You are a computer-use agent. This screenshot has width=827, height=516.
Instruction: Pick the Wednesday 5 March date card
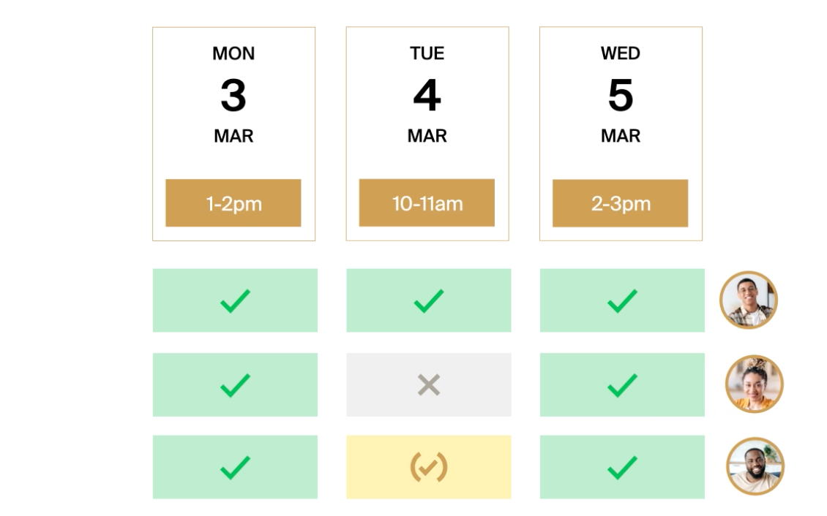pos(621,95)
